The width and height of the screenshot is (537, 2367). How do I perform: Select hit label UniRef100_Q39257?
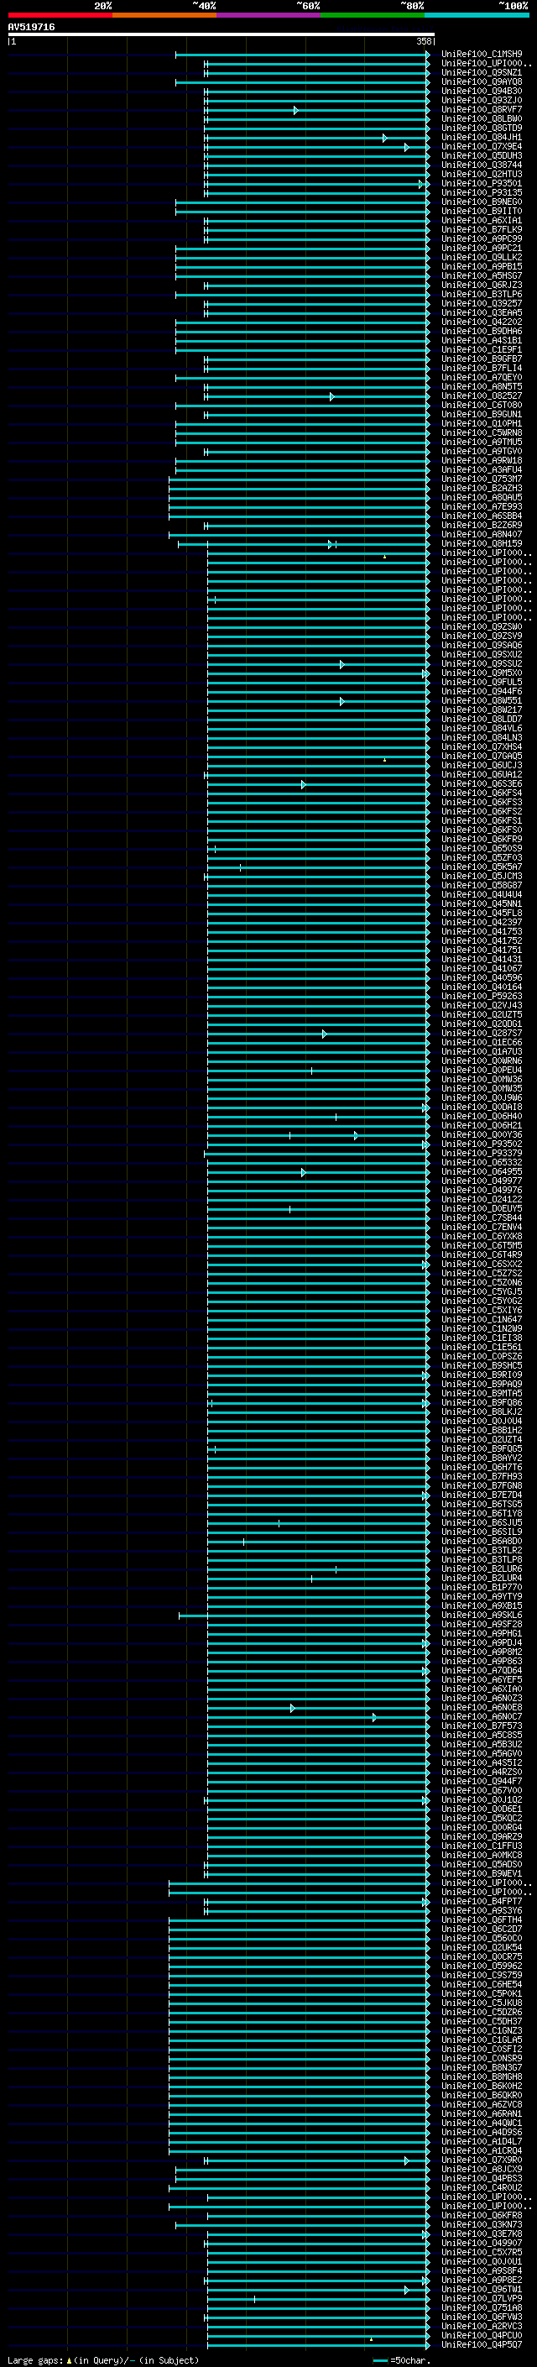click(x=481, y=303)
